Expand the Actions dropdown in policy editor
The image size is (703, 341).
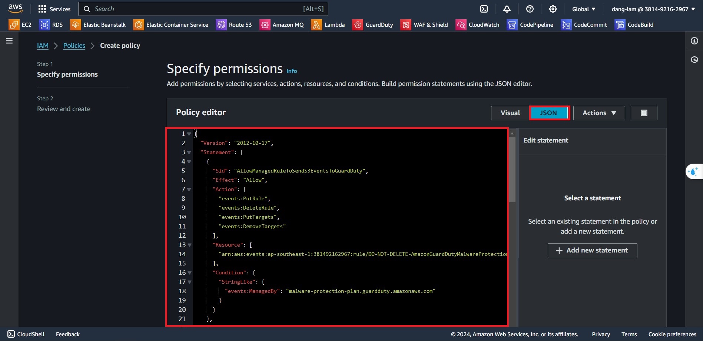[599, 113]
